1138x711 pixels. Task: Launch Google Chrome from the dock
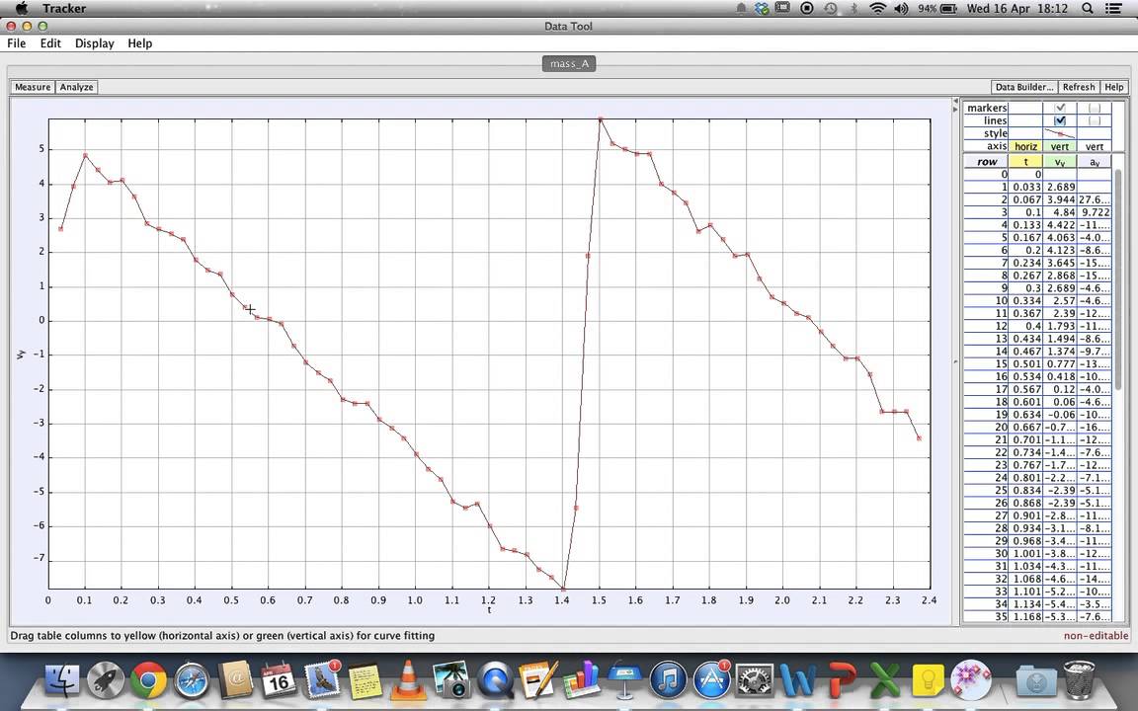point(148,679)
